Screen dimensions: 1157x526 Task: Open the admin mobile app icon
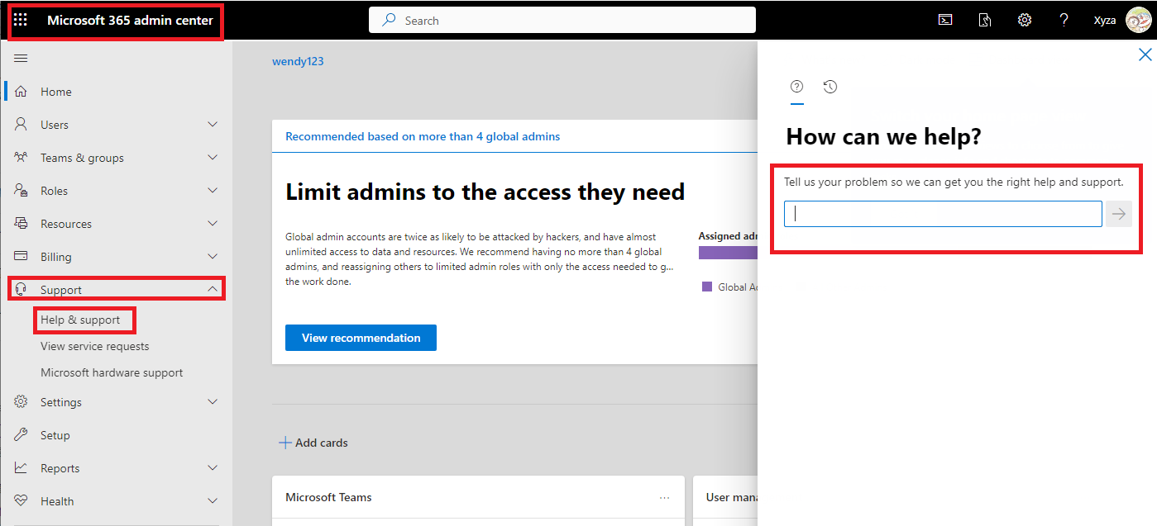(984, 19)
